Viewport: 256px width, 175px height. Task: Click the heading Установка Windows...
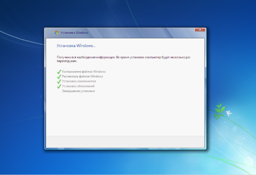pos(76,46)
